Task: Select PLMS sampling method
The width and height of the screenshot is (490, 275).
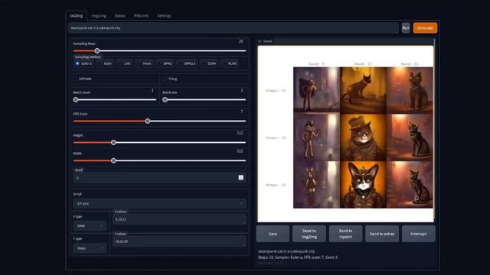Action: coord(230,63)
